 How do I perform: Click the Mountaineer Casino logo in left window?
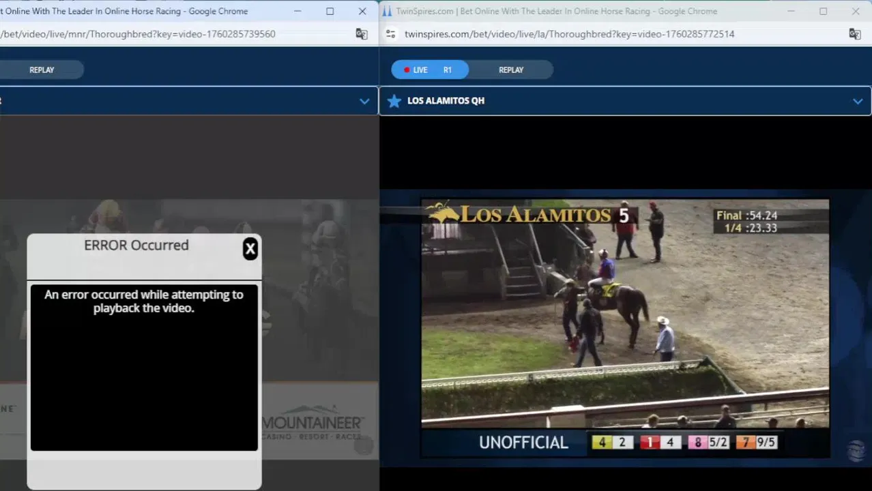click(x=313, y=422)
